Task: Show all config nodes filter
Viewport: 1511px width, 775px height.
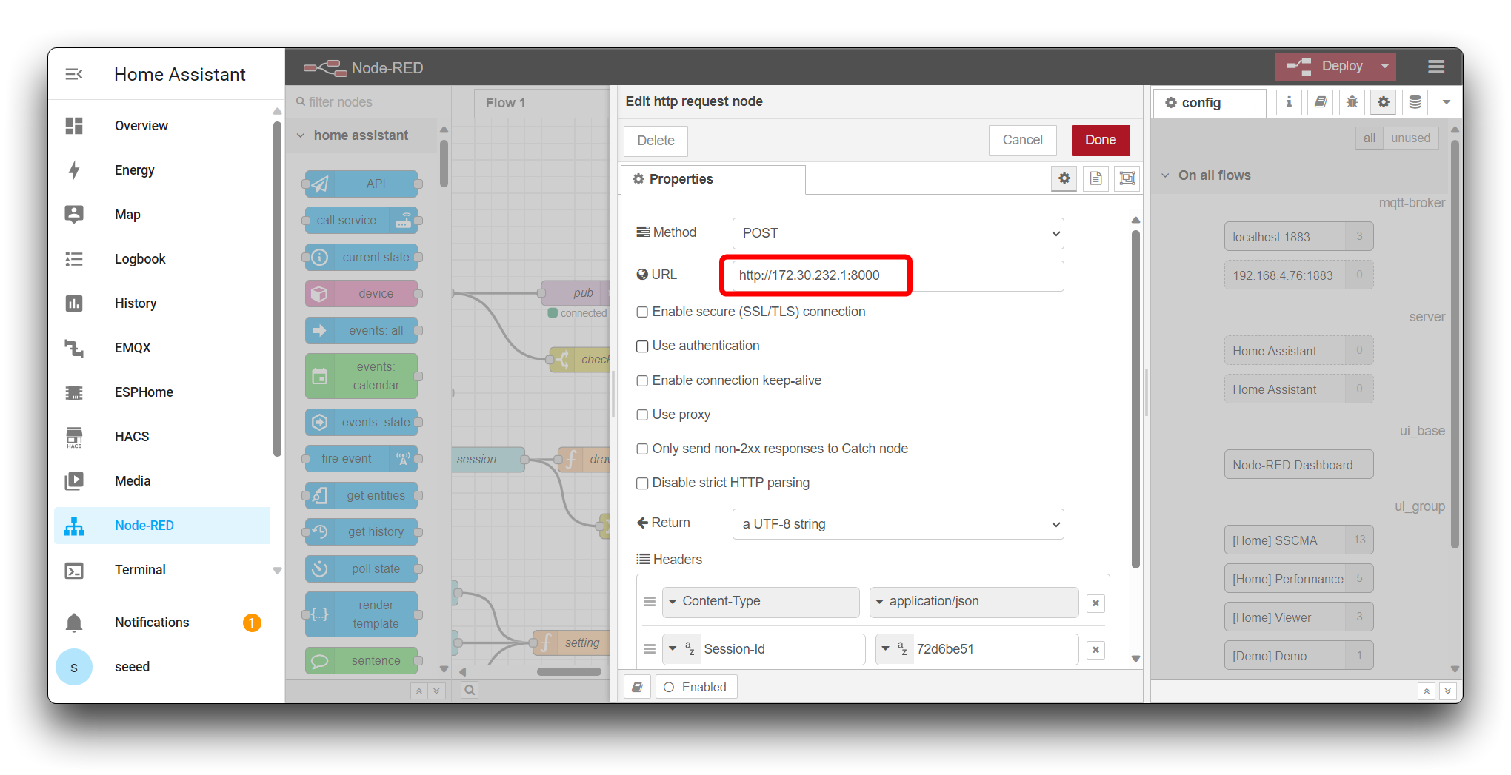Action: point(1370,138)
